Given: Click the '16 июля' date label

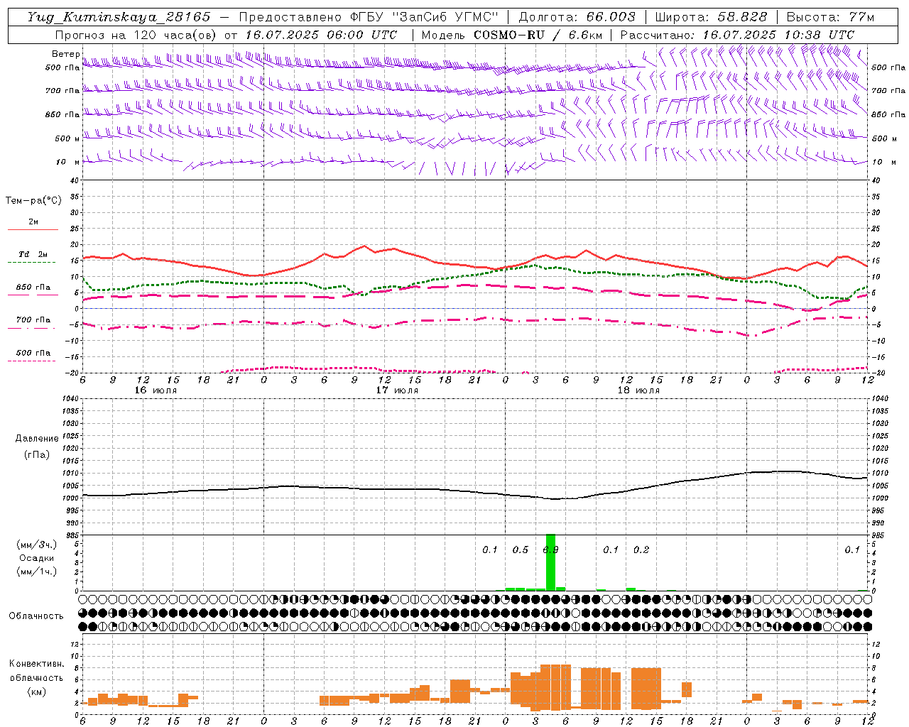Looking at the screenshot, I should click(155, 390).
